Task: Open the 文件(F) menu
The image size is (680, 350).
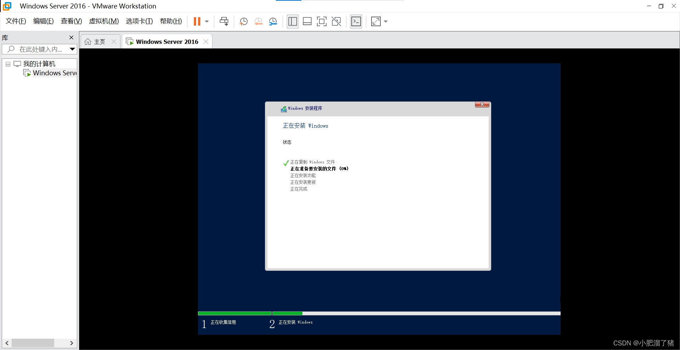Action: [16, 21]
